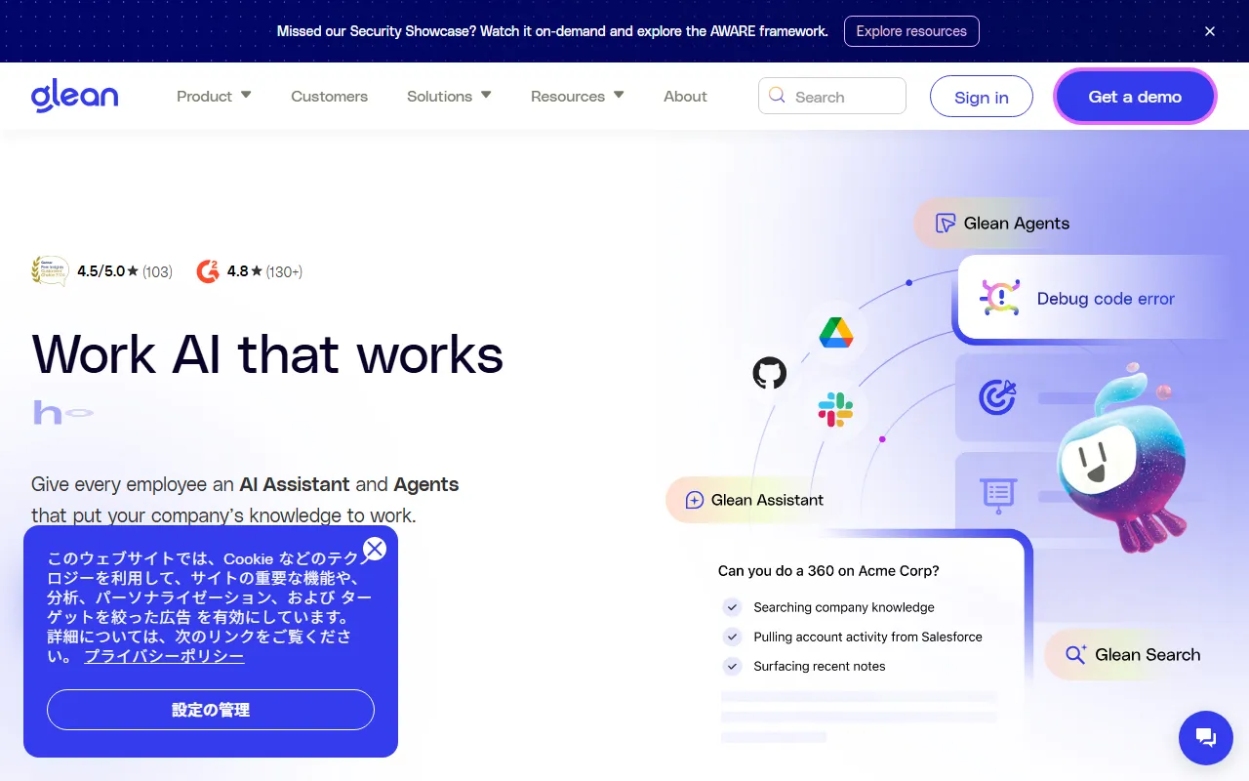Open the Resources dropdown menu

coord(577,96)
